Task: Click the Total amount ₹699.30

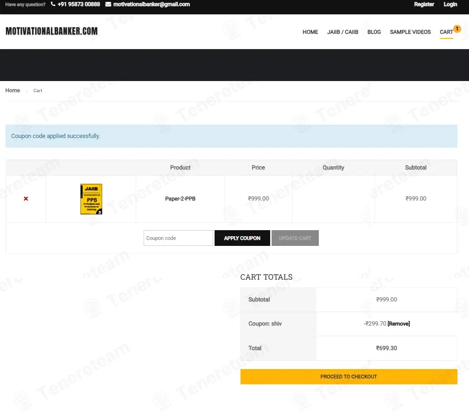Action: coord(387,348)
